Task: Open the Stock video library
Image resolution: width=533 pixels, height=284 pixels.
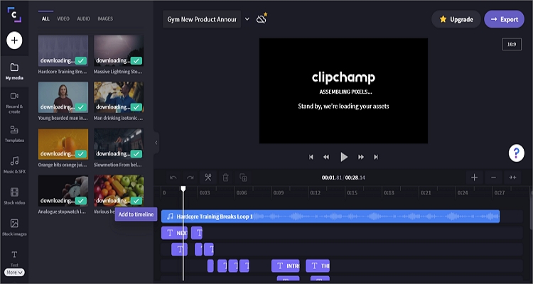Action: (14, 197)
